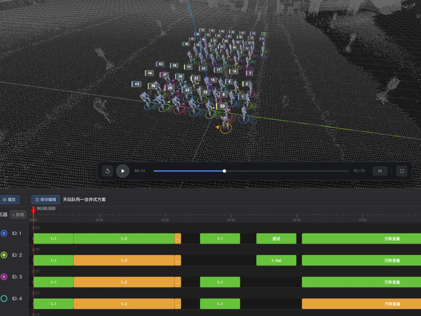421x316 pixels.
Task: Enter fullscreen preview mode
Action: [402, 171]
